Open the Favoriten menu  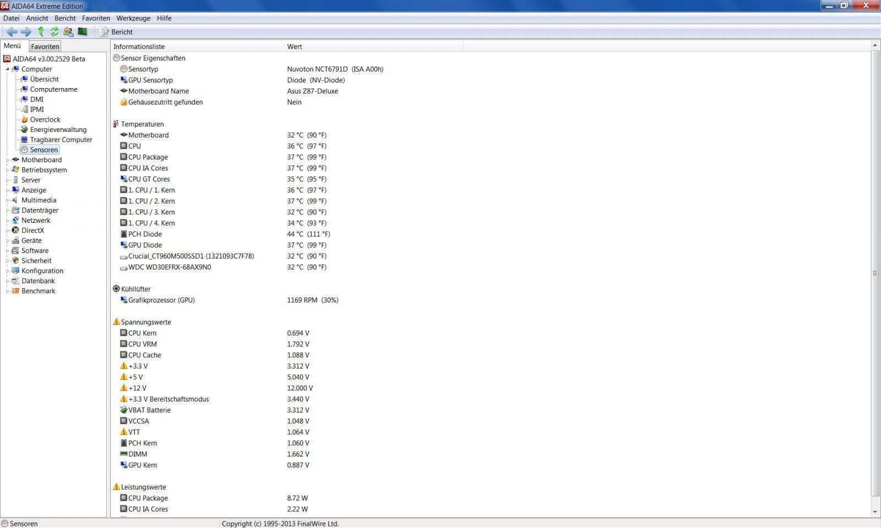96,18
